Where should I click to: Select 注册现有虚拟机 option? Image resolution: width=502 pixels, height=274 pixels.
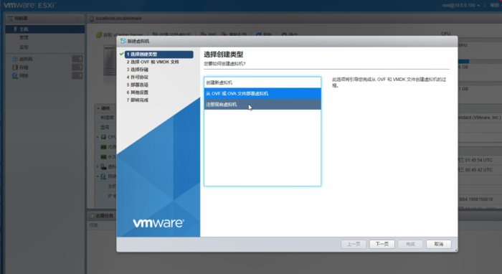point(262,104)
